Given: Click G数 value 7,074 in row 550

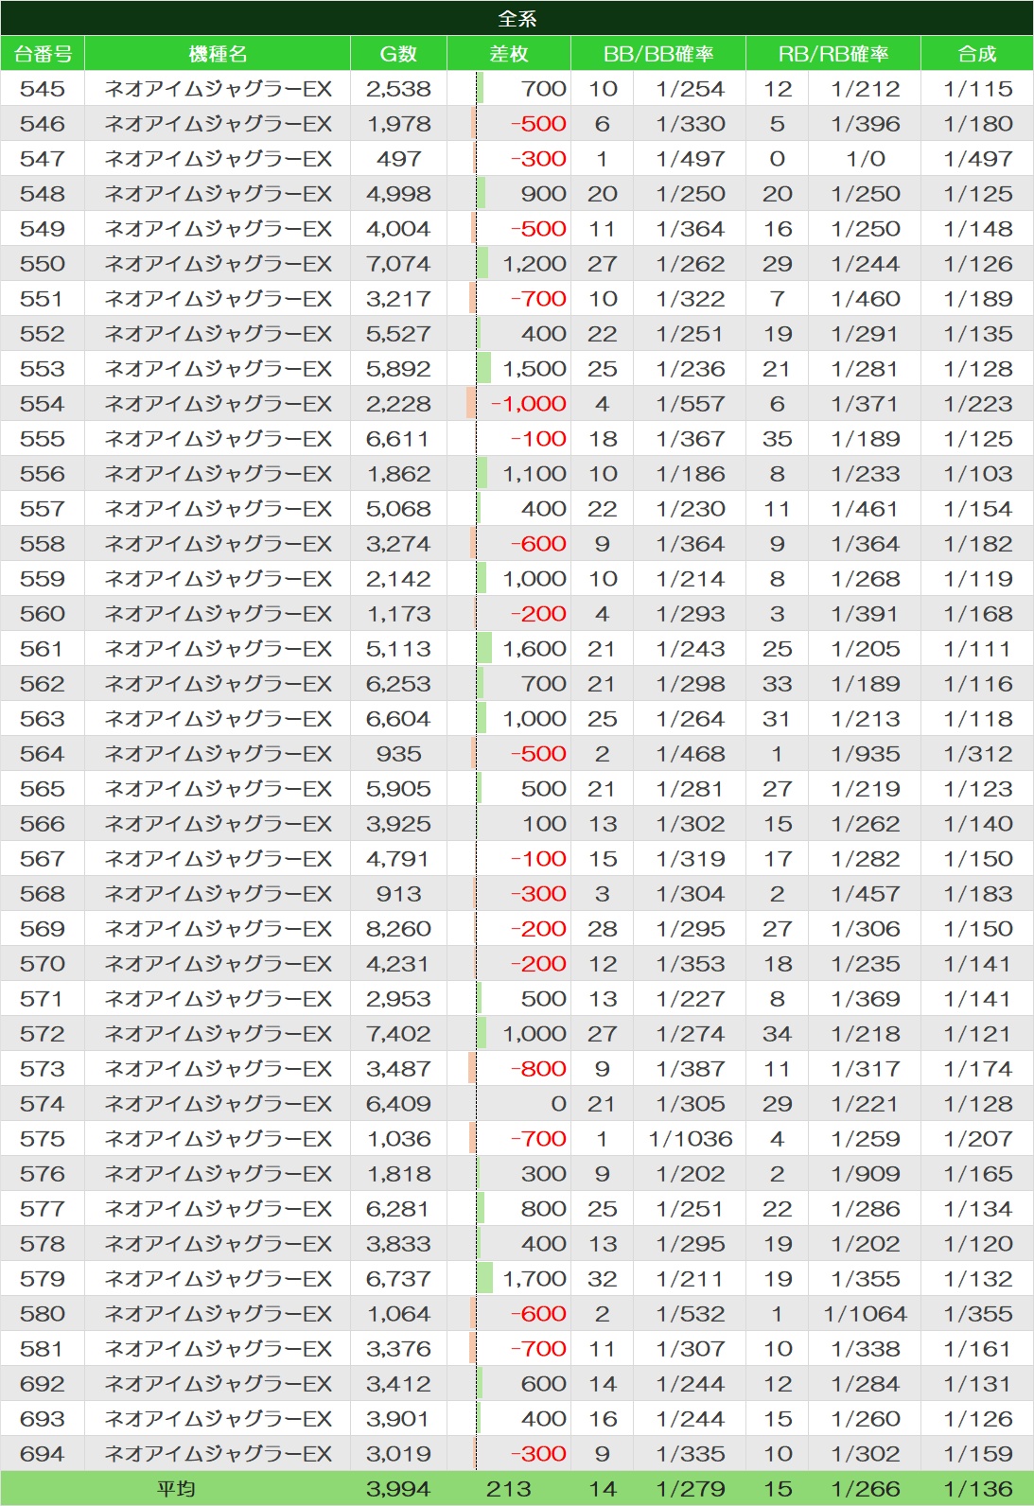Looking at the screenshot, I should [398, 264].
